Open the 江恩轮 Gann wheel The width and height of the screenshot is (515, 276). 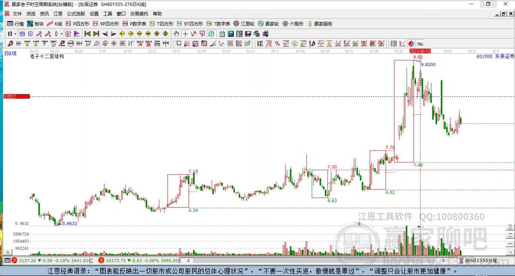244,24
